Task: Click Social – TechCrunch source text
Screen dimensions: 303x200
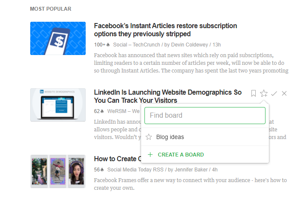Action: tap(136, 45)
